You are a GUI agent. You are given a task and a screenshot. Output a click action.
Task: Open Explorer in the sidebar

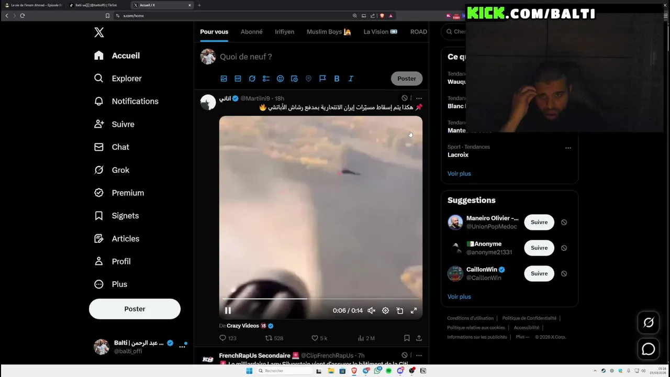pyautogui.click(x=118, y=79)
